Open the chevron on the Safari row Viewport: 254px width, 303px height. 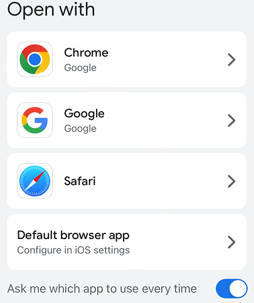(231, 181)
